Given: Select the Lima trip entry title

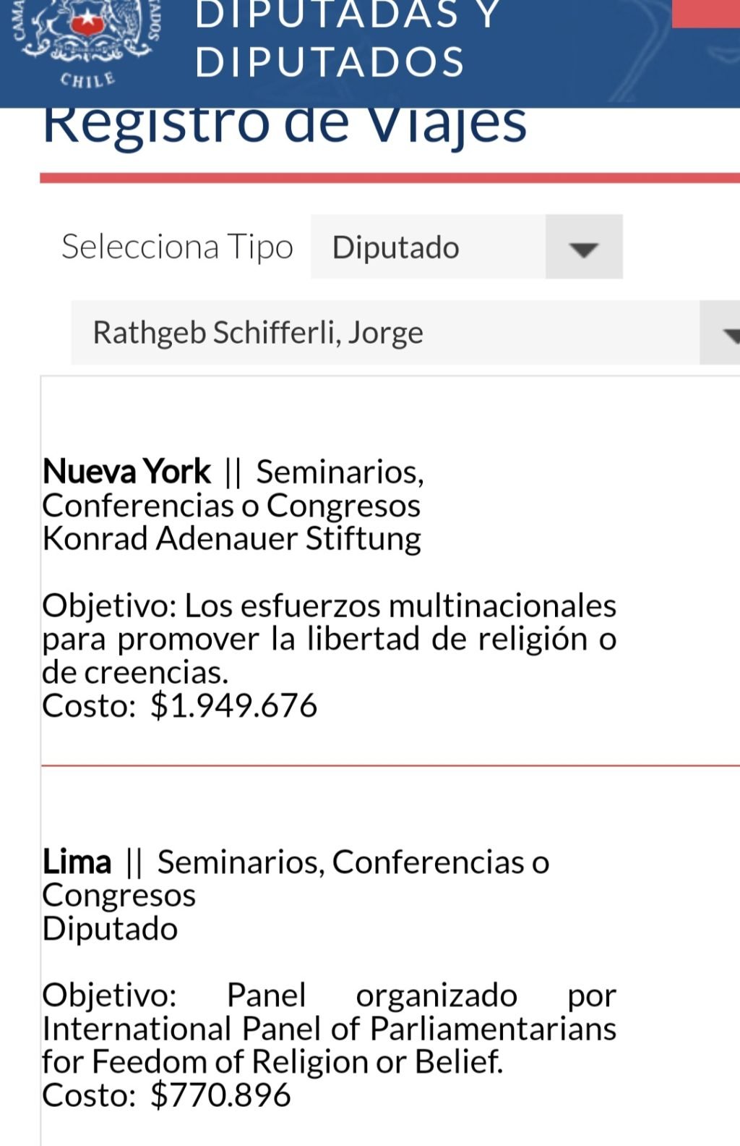Looking at the screenshot, I should [x=77, y=862].
